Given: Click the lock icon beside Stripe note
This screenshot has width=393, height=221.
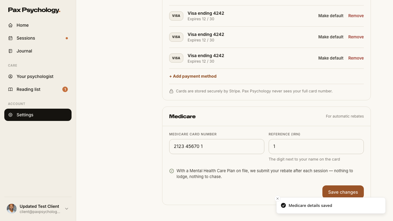Looking at the screenshot, I should click(x=171, y=91).
